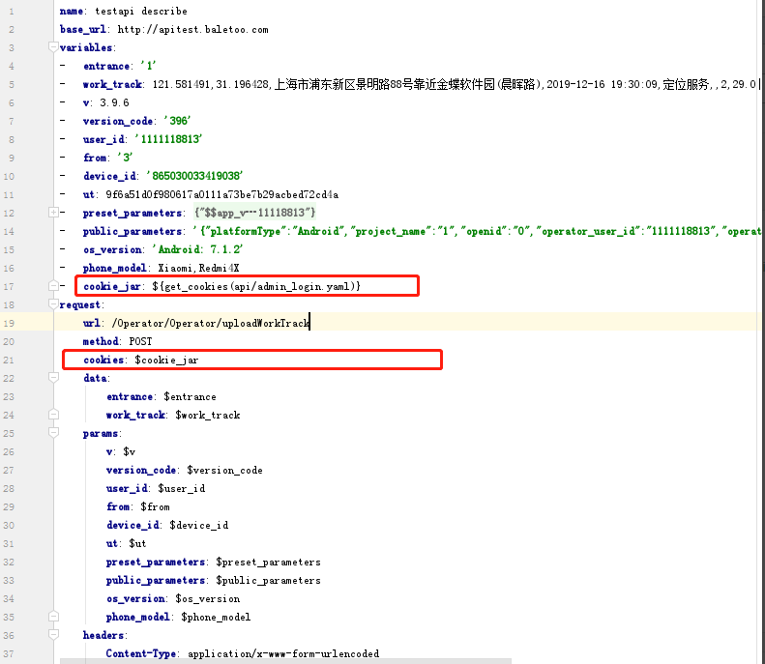Click the device_id value '865030033419038'

click(194, 176)
